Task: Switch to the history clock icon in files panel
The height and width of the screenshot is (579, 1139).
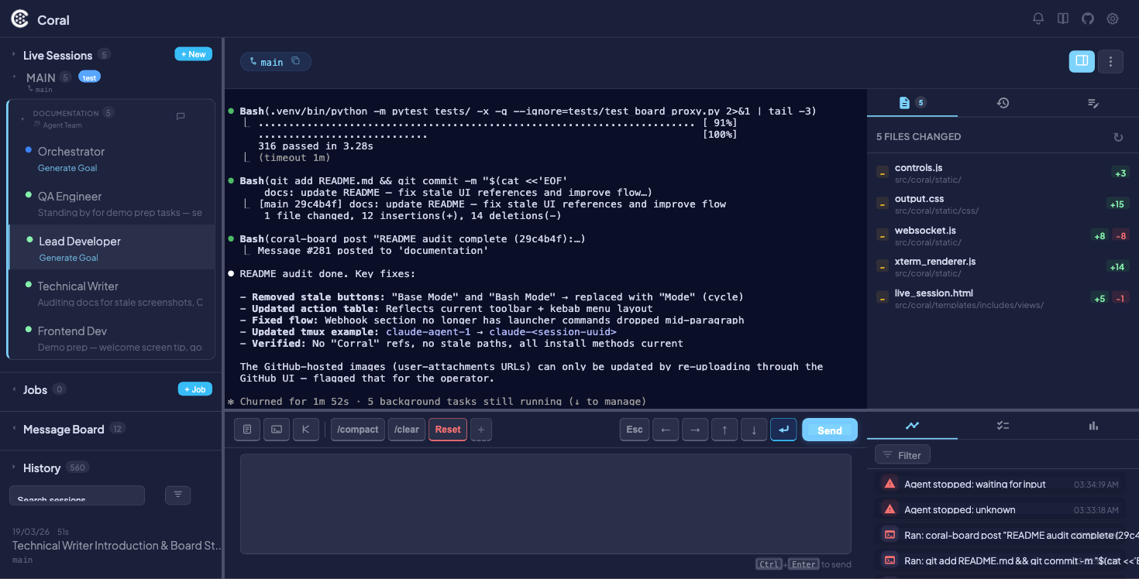Action: (1003, 102)
